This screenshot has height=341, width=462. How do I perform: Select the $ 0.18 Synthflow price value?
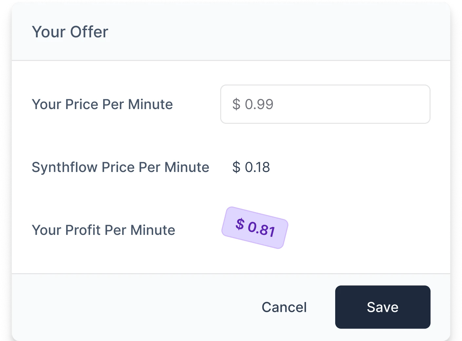pyautogui.click(x=251, y=167)
